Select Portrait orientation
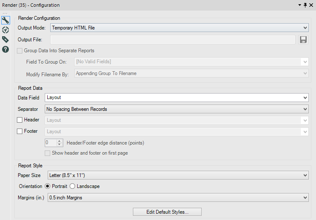 [x=47, y=186]
